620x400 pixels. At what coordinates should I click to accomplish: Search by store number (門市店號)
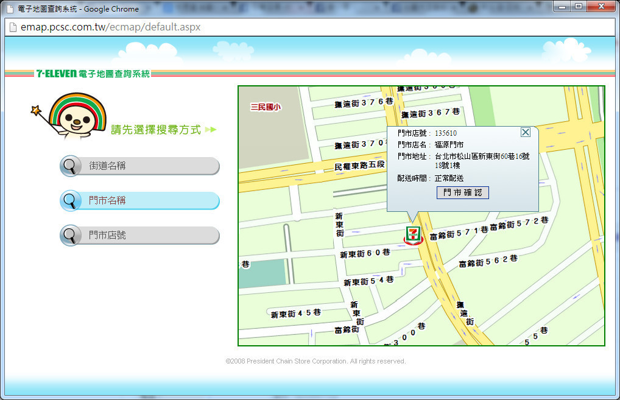139,236
